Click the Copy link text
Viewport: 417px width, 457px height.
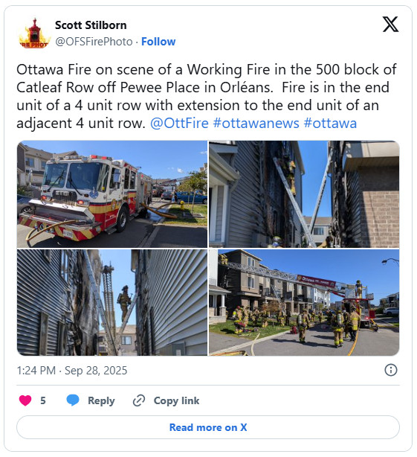176,400
